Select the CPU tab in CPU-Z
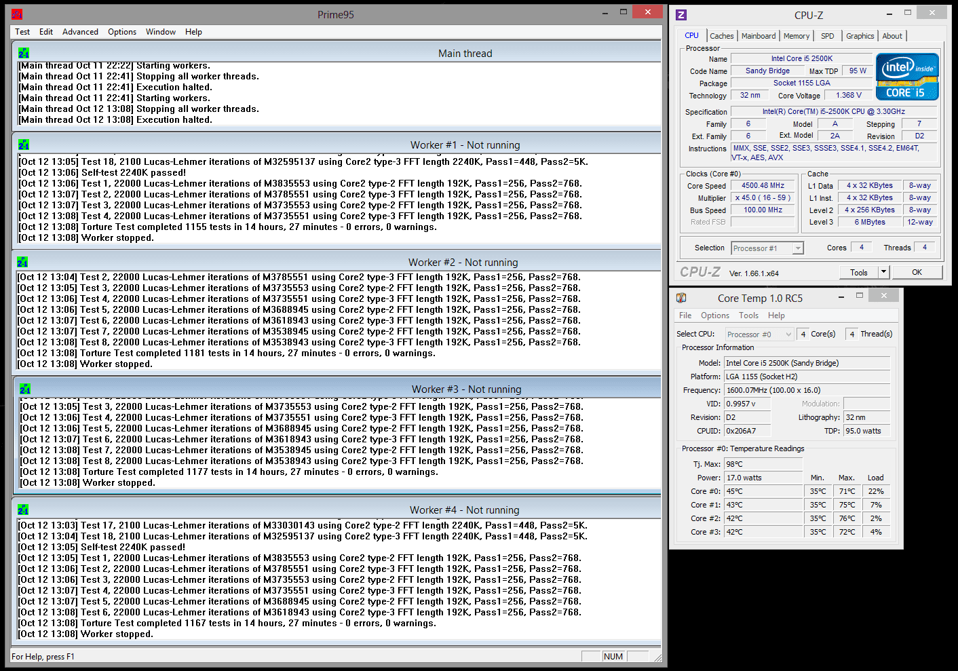 691,35
